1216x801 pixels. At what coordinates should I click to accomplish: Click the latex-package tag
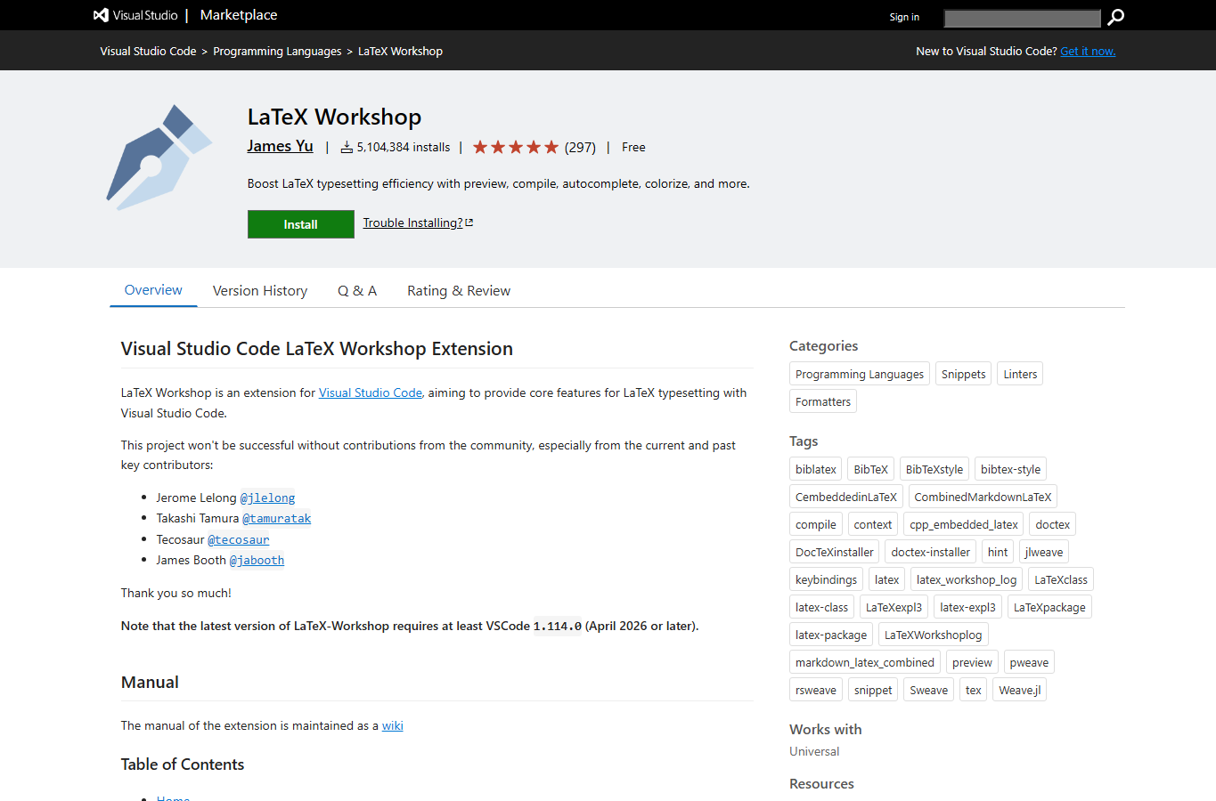tap(831, 635)
